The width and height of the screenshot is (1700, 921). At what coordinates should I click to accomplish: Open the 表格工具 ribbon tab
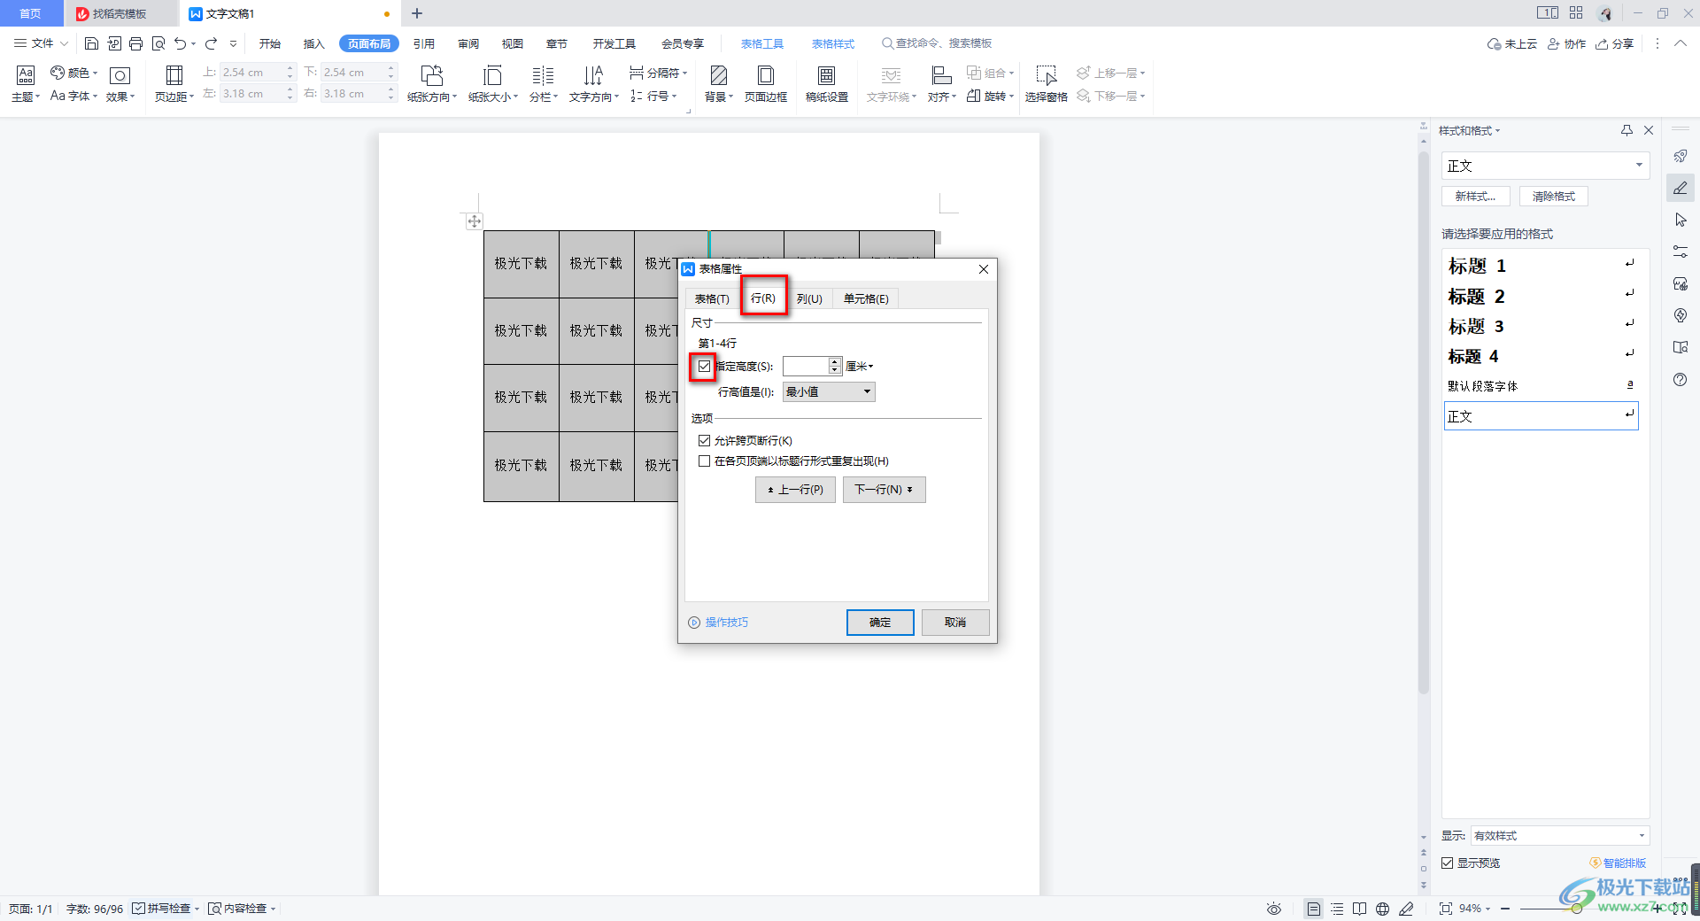pos(762,43)
